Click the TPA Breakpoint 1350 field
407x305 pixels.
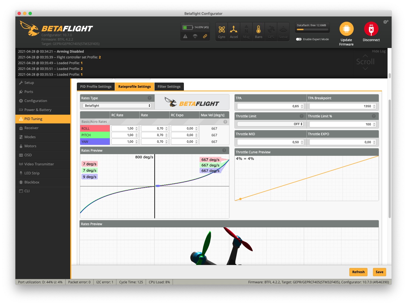pos(343,106)
